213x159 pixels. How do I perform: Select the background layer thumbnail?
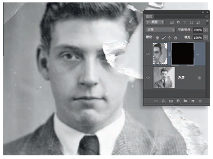tap(164, 77)
